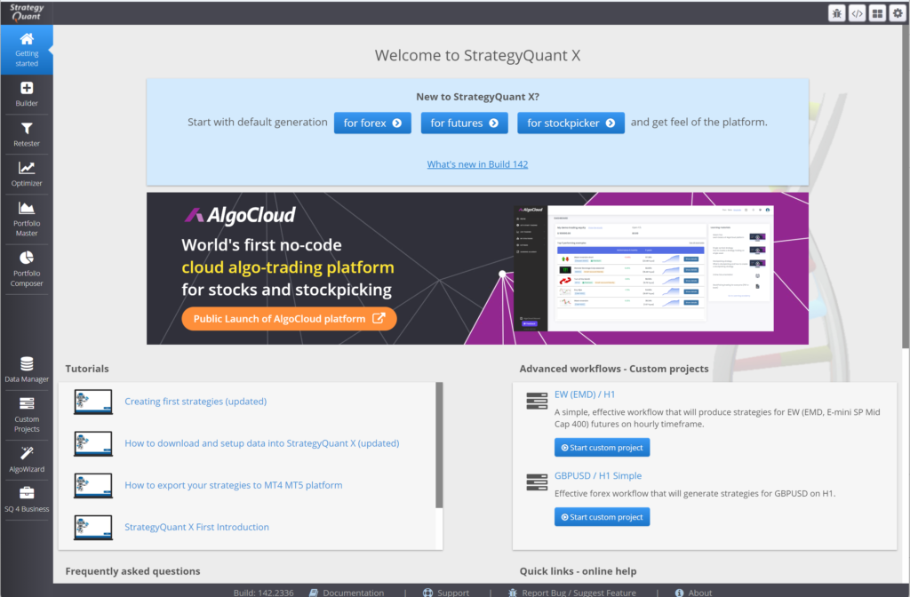Open SQ 4 Business briefcase icon
This screenshot has width=910, height=597.
(x=27, y=498)
